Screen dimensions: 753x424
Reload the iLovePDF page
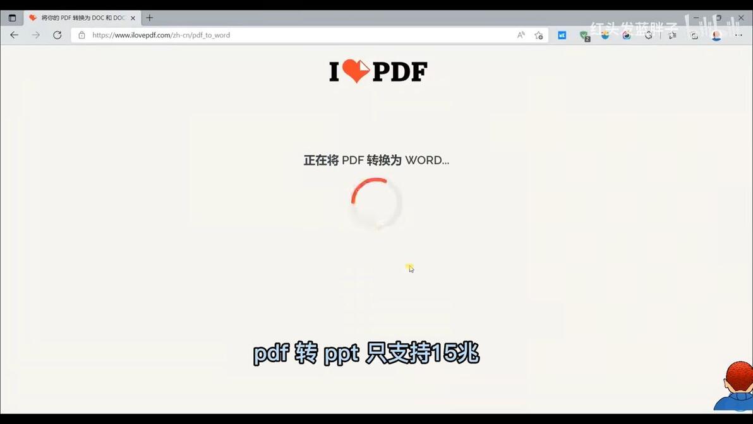pos(57,35)
